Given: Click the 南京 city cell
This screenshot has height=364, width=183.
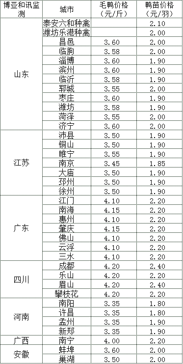Looking at the screenshot, I should click(x=66, y=163).
